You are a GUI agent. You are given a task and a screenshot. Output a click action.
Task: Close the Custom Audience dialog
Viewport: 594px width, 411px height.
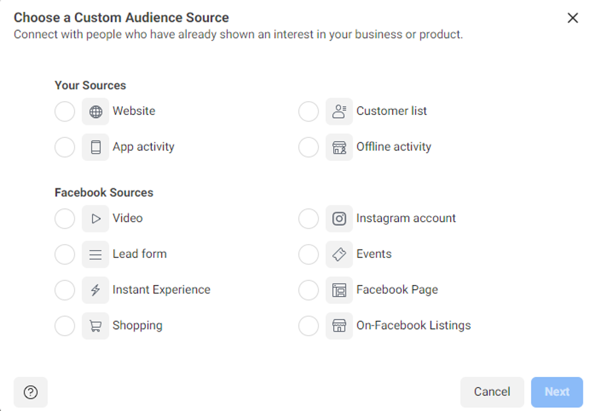pyautogui.click(x=572, y=18)
